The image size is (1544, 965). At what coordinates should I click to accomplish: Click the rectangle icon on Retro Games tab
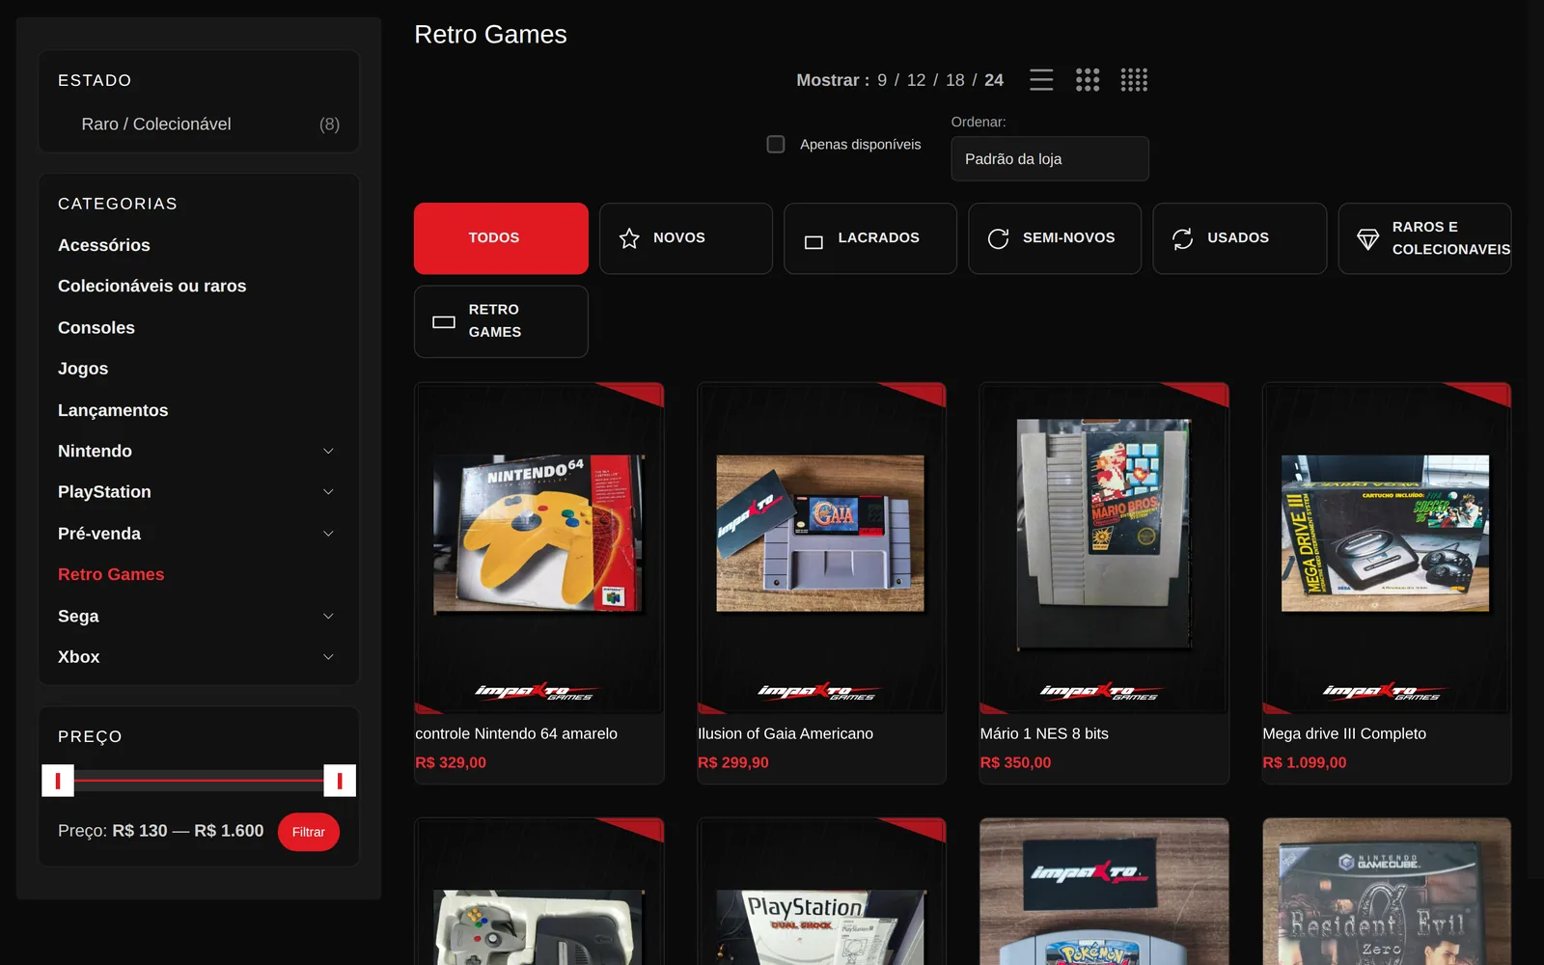click(x=444, y=322)
